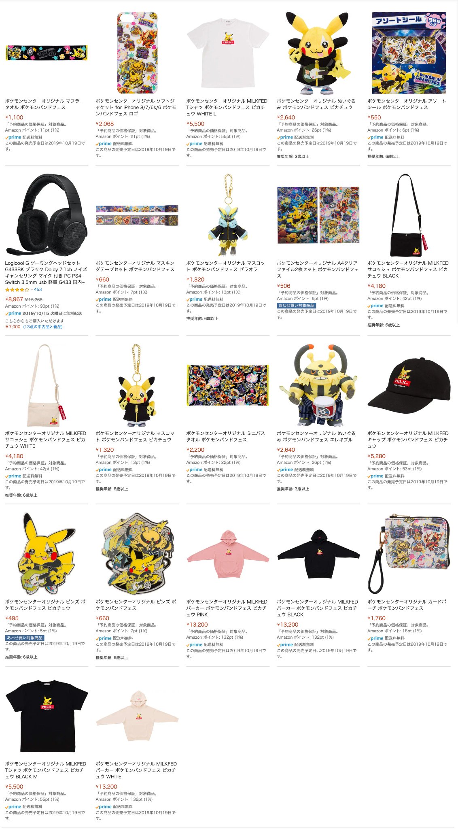Open the card pouch product title
Viewport: 458px width, 829px height.
pos(407,605)
